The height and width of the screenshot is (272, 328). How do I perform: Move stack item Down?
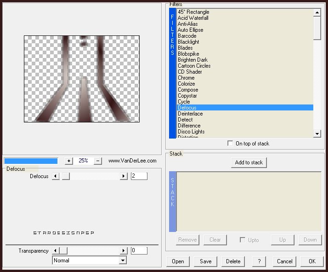pos(310,240)
